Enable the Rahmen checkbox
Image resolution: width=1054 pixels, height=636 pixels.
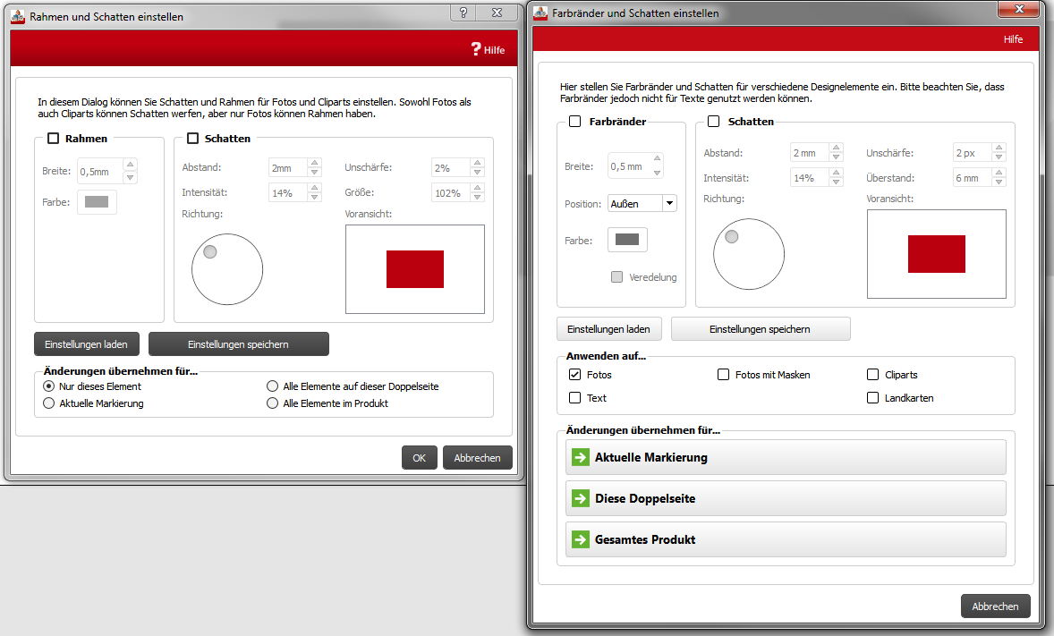pyautogui.click(x=53, y=139)
